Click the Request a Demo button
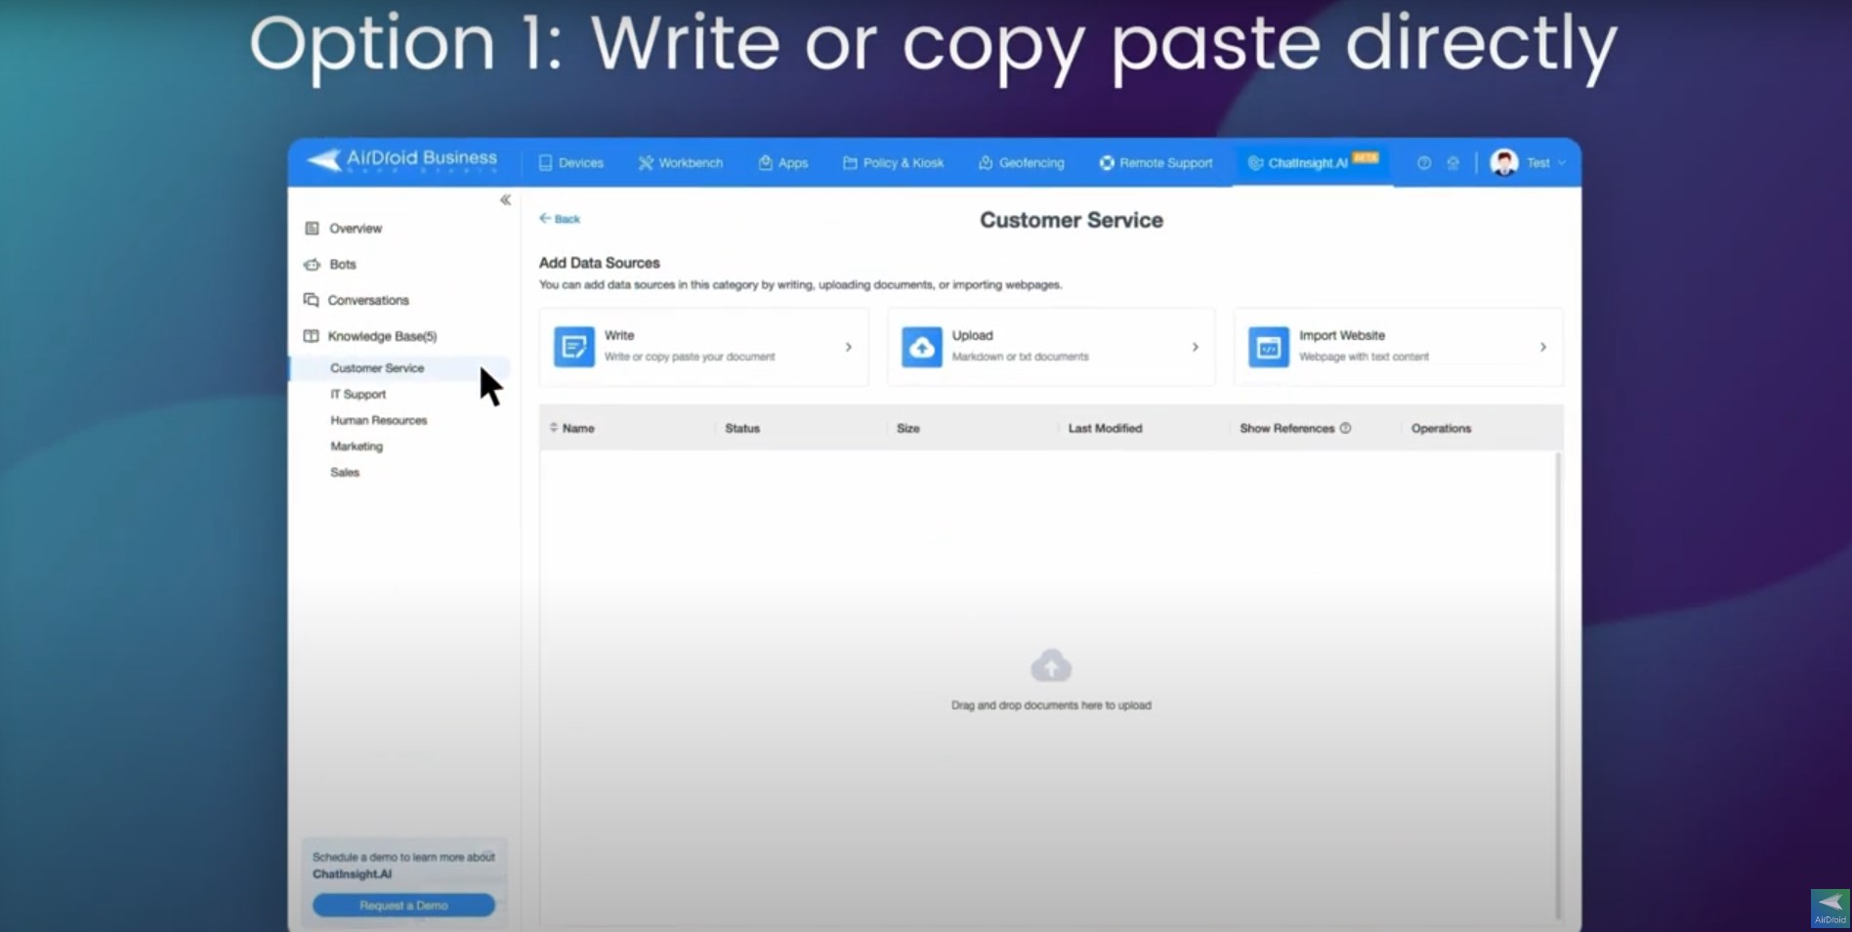Viewport: 1852px width, 932px height. 403,906
